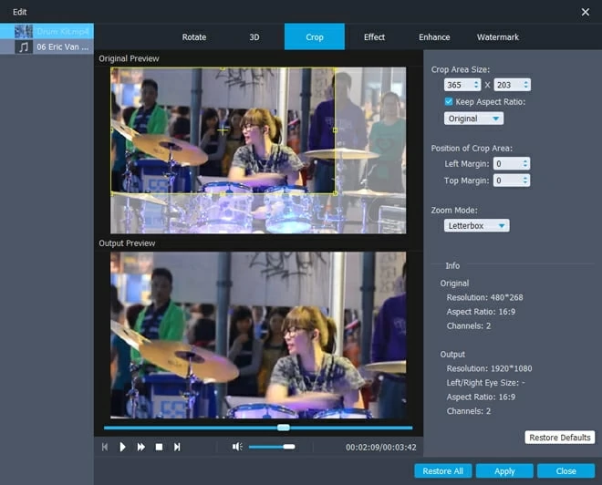The height and width of the screenshot is (485, 602).
Task: Go to the Effect tab
Action: (374, 37)
